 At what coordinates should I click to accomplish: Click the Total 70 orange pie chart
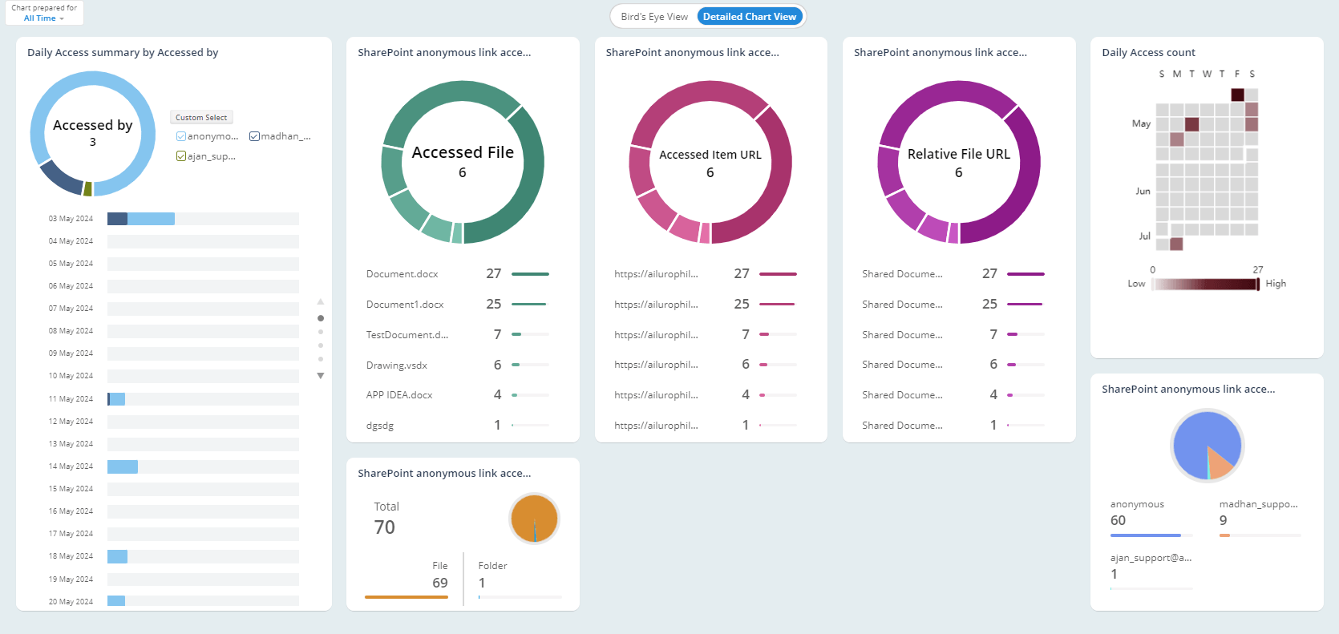(x=534, y=519)
